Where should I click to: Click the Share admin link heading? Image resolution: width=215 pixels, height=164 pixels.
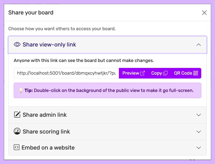coord(45,115)
